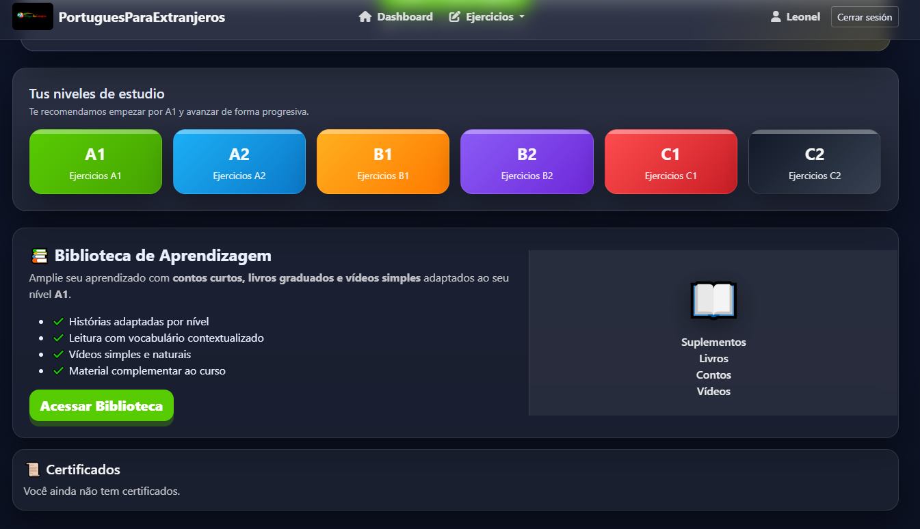
Task: Click the Cerrar sesión button
Action: 865,17
